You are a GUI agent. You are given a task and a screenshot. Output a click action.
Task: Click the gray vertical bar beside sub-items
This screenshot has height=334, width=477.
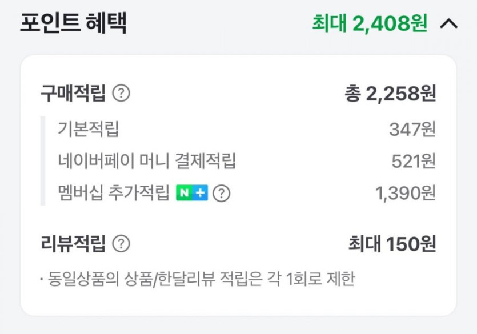pyautogui.click(x=43, y=161)
